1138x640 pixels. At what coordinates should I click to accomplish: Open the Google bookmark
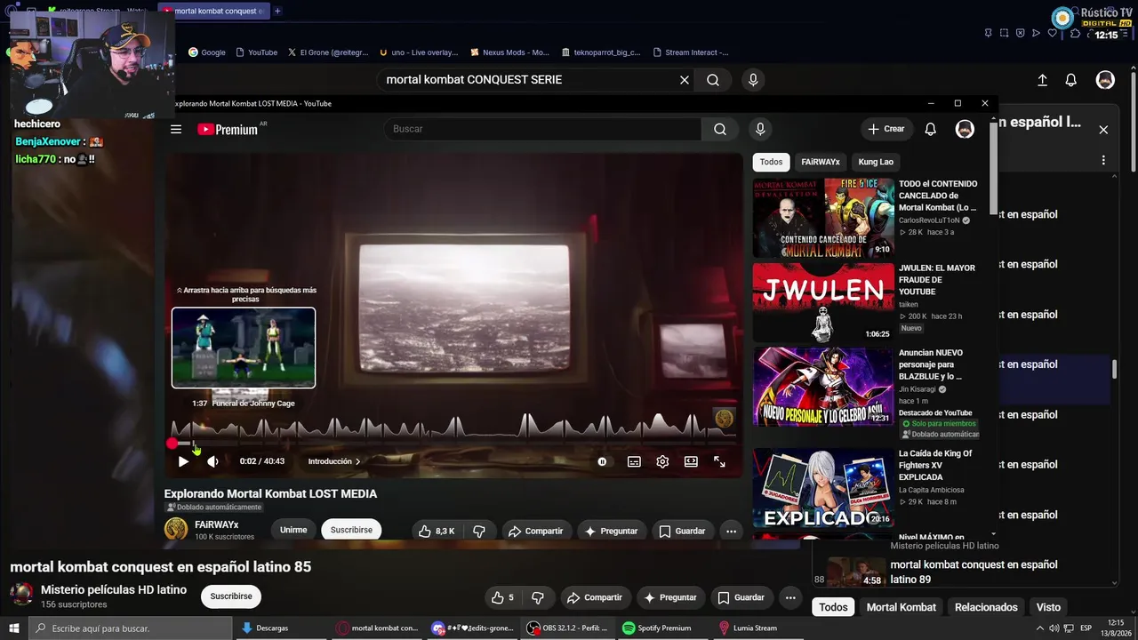click(207, 52)
